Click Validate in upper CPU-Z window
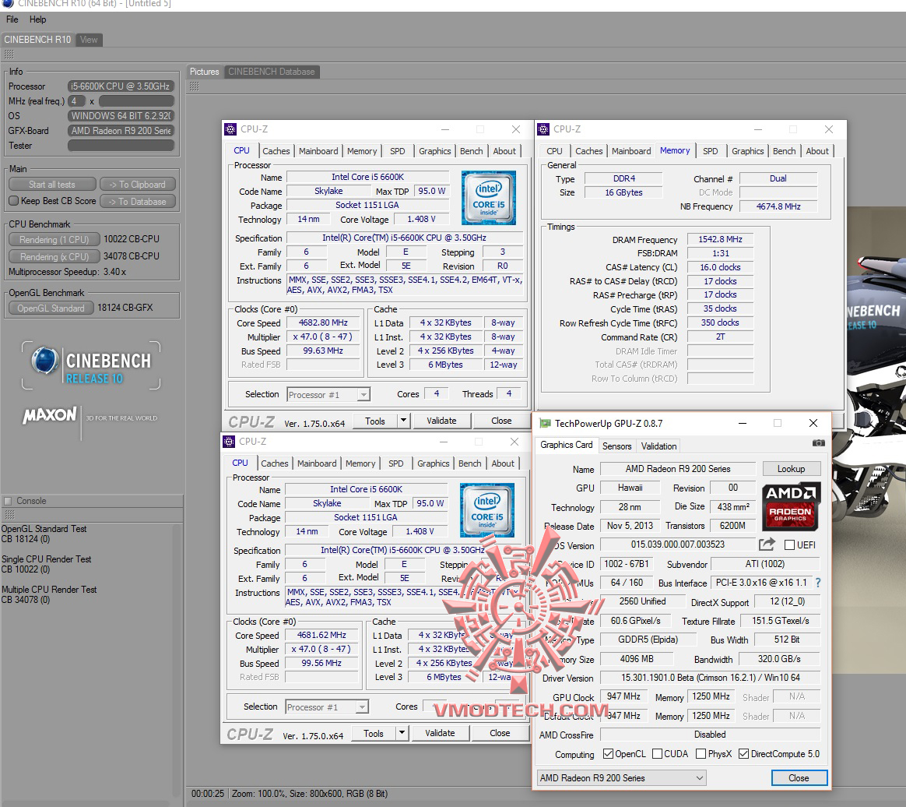 [441, 421]
